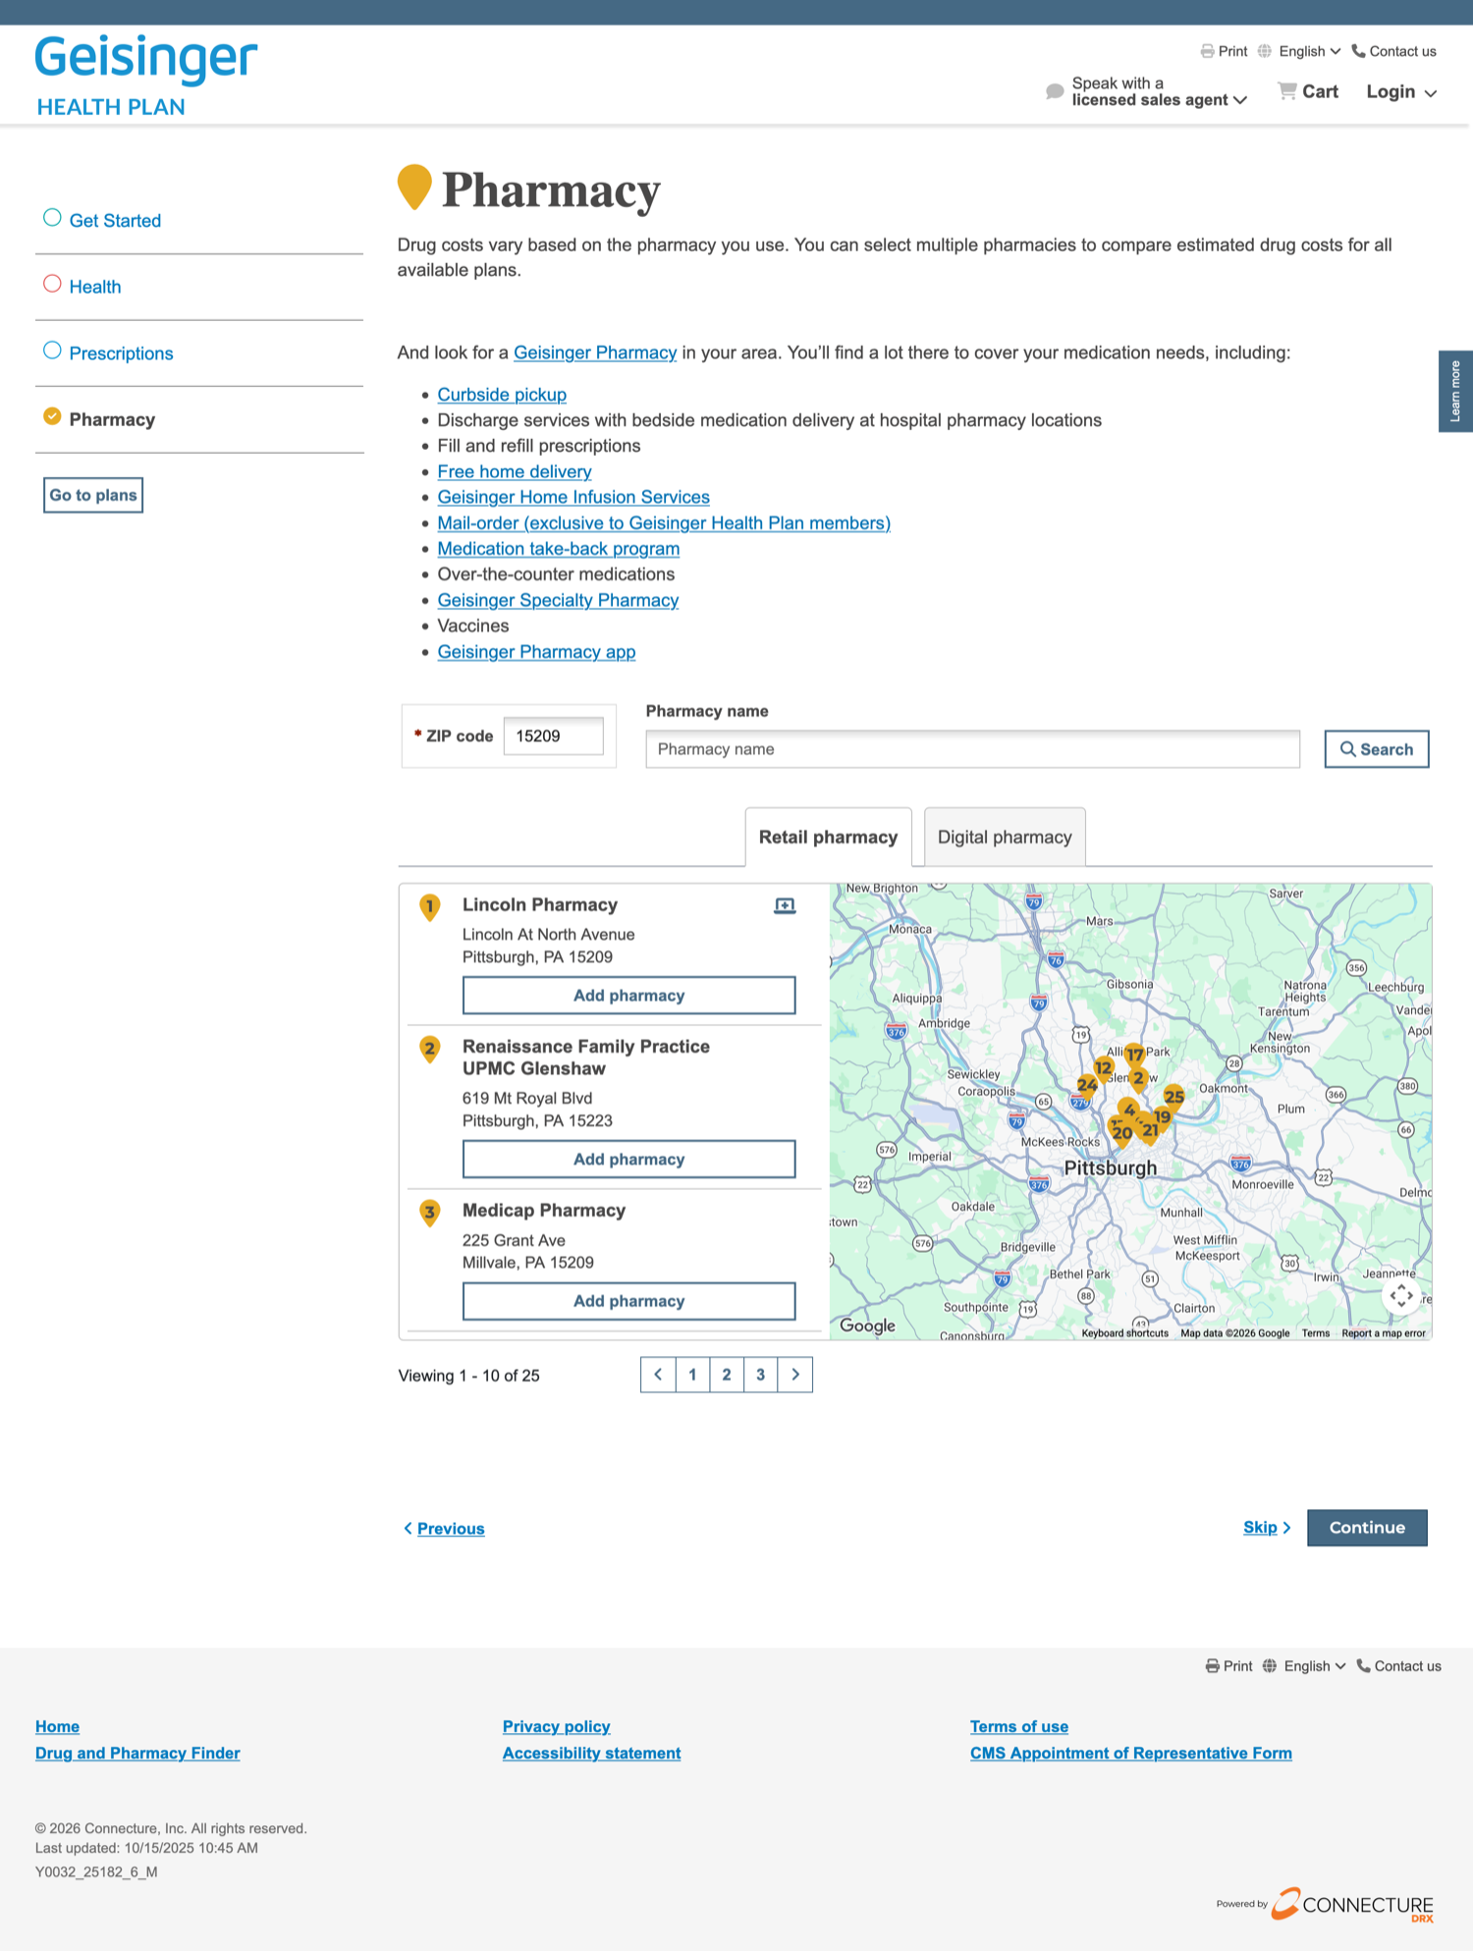Click the Skip link
This screenshot has height=1951, width=1473.
[1267, 1528]
